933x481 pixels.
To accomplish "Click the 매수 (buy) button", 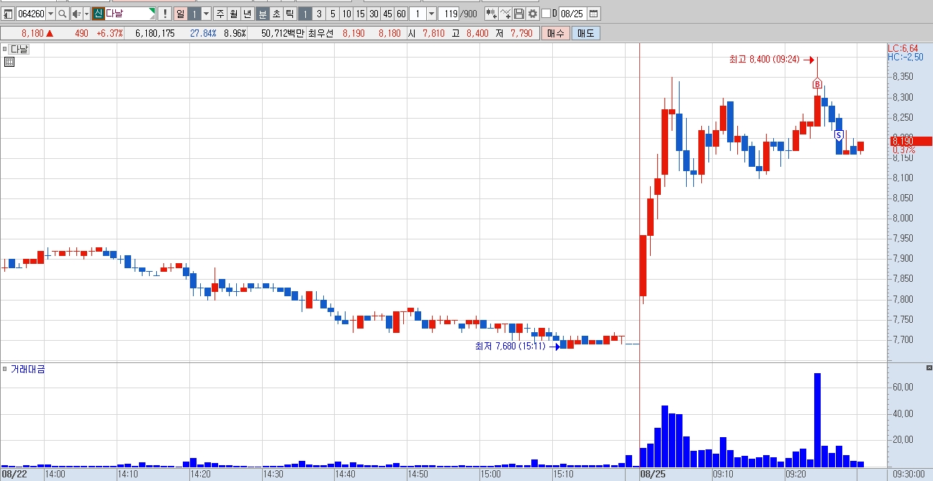I will click(556, 33).
